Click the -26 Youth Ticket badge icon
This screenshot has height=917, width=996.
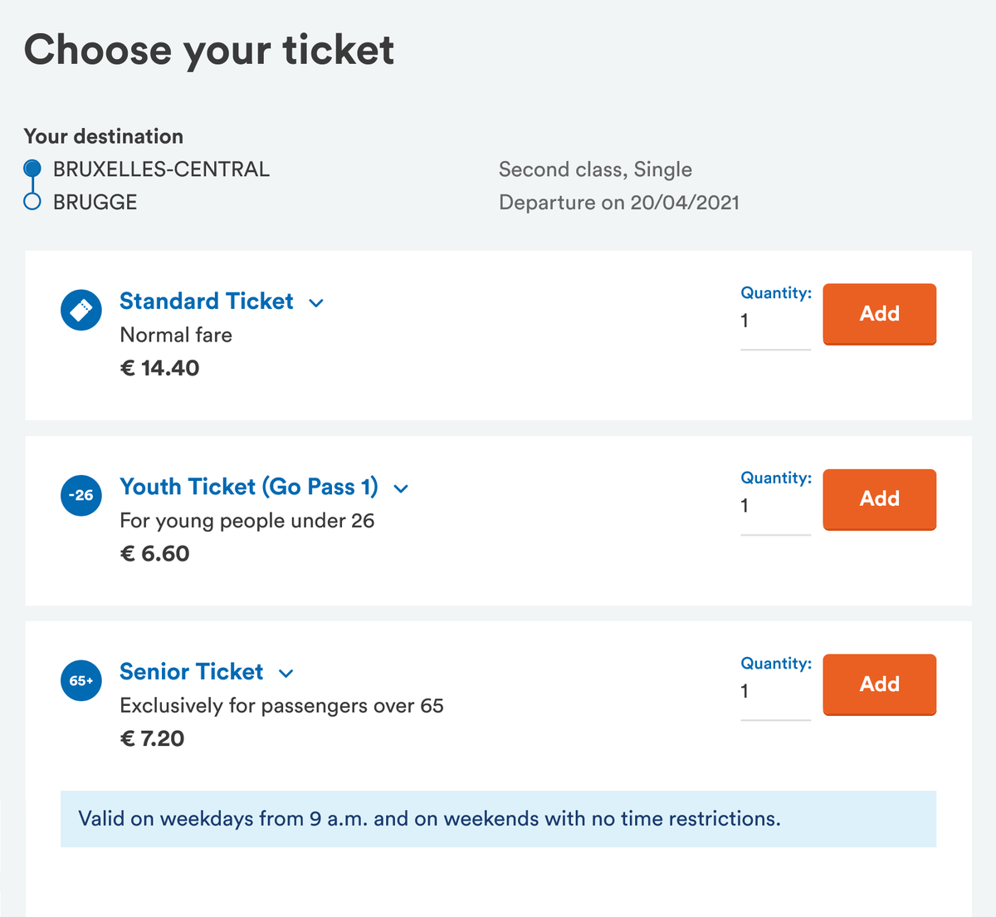81,495
